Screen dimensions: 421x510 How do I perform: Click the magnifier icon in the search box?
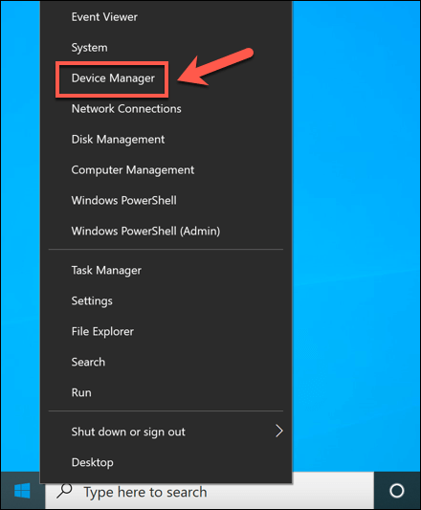coord(64,491)
